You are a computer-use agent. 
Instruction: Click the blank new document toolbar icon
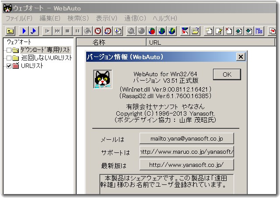click(209, 31)
